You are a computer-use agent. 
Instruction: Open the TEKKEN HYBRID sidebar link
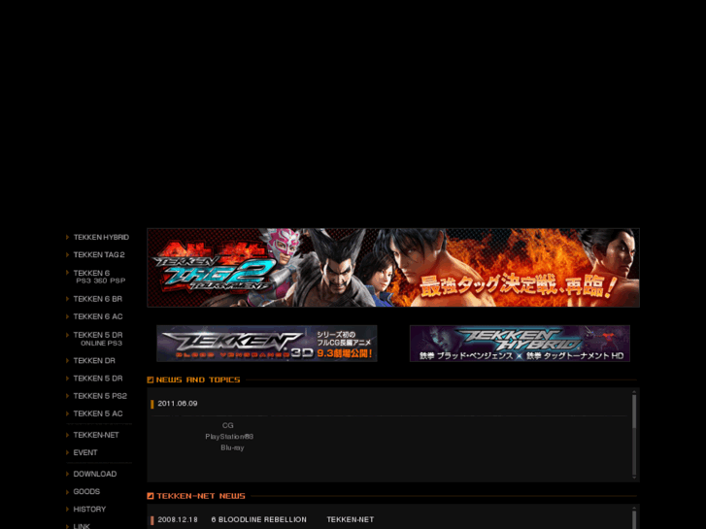pyautogui.click(x=101, y=237)
